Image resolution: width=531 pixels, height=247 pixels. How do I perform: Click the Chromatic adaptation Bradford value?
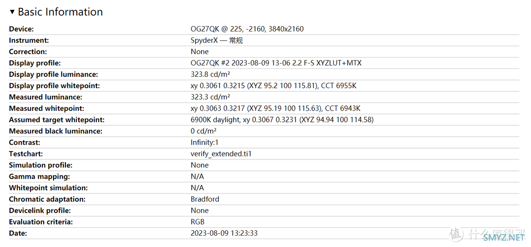[x=205, y=199]
